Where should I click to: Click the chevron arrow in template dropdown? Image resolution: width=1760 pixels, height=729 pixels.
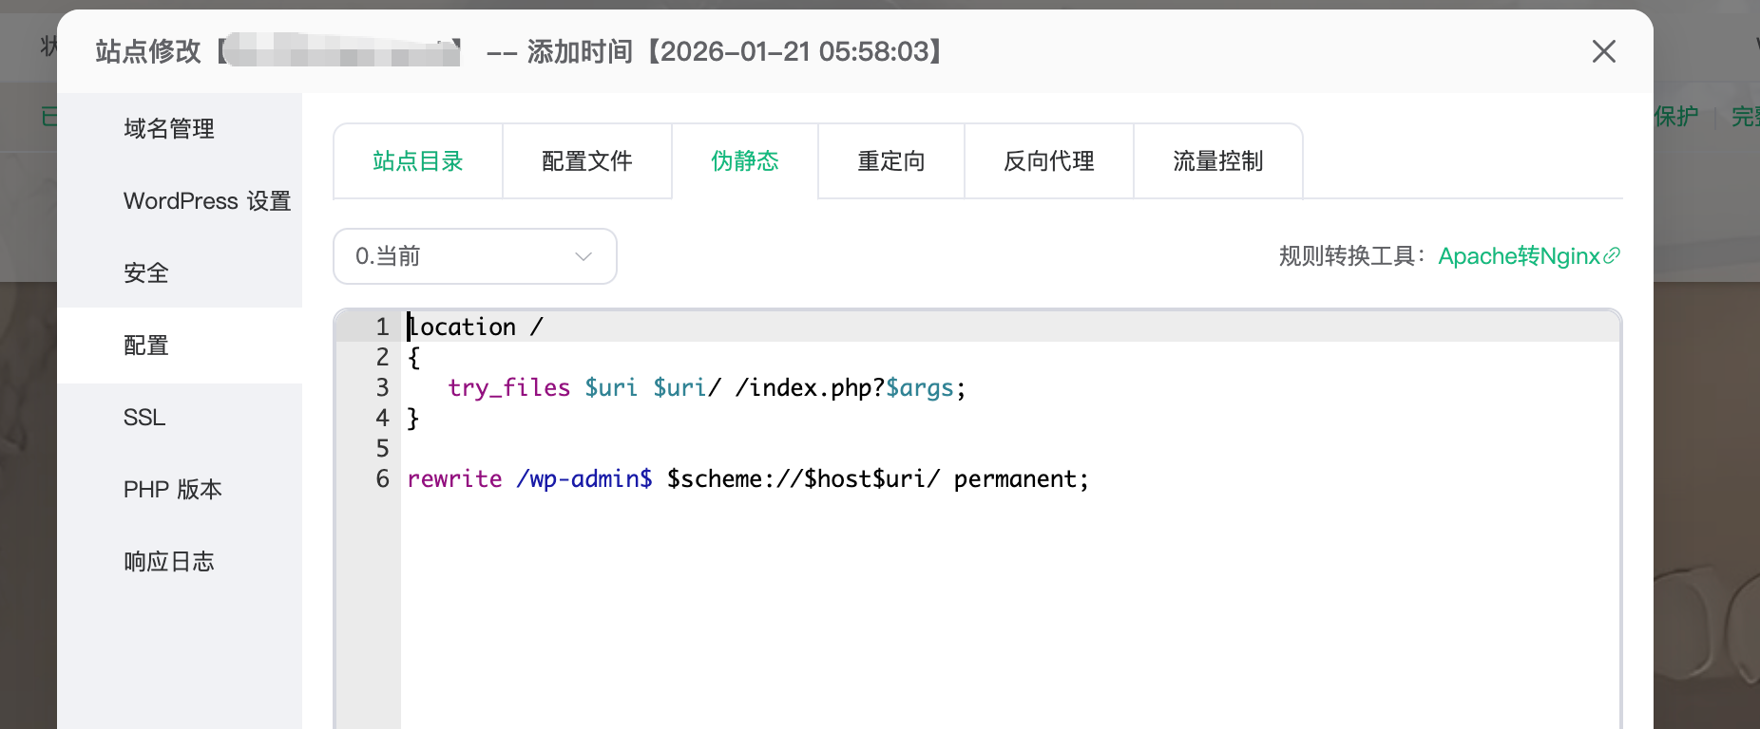point(583,256)
